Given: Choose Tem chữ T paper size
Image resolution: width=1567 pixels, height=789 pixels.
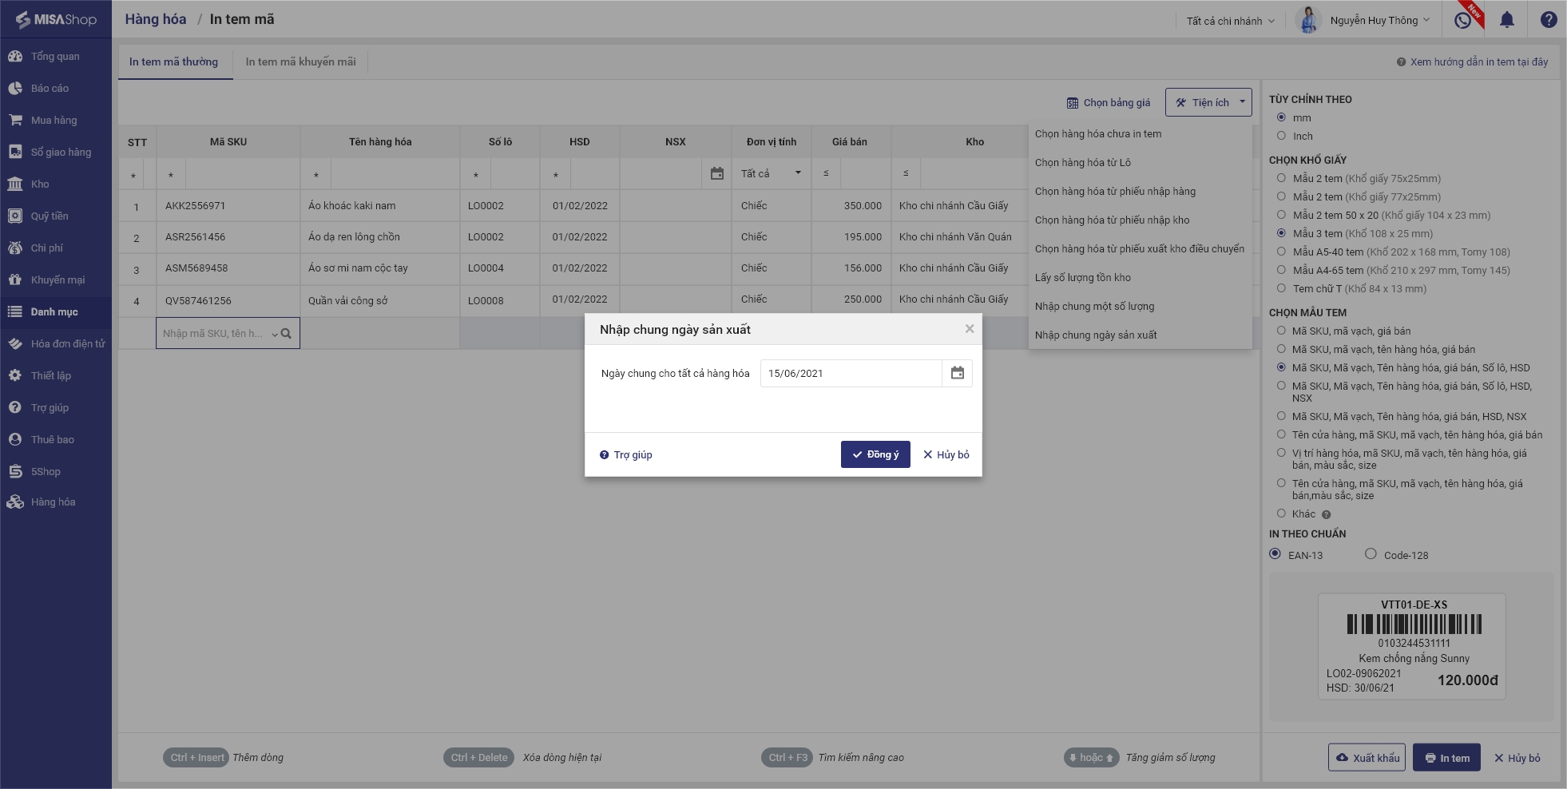Looking at the screenshot, I should tap(1281, 288).
